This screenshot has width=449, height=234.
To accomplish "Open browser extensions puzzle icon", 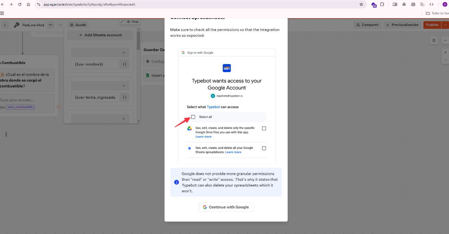I will [382, 5].
